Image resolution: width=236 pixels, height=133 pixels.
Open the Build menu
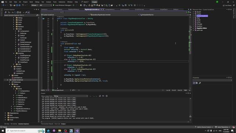[x=31, y=2]
